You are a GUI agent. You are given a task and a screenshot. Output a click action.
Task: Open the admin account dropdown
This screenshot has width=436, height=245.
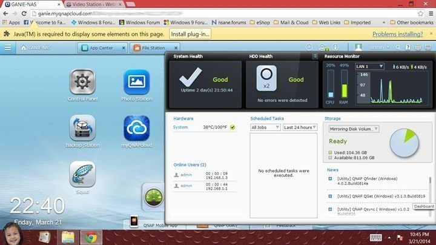tap(380, 48)
